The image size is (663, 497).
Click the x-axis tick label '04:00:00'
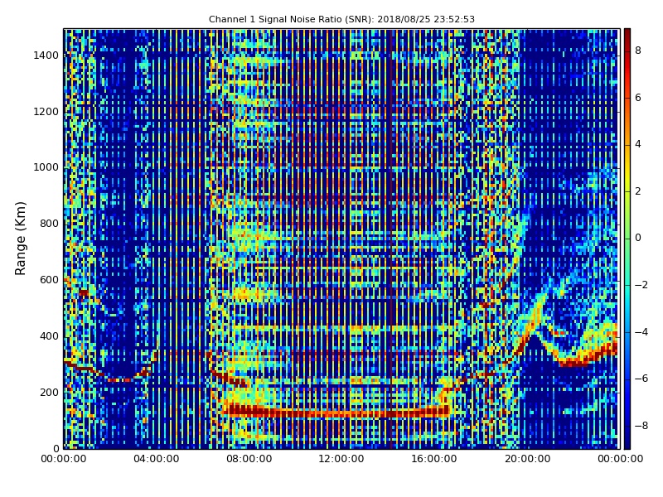(x=157, y=459)
